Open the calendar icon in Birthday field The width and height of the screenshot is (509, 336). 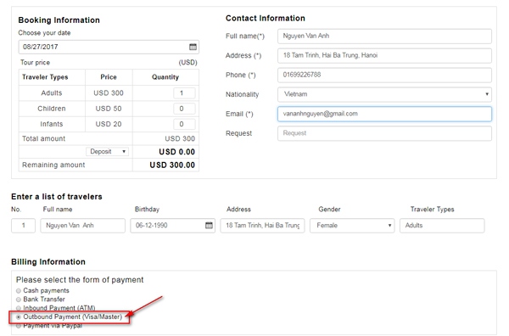click(209, 226)
